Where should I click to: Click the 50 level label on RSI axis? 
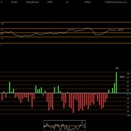pos(2,34)
